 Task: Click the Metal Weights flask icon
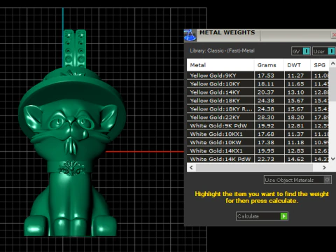click(x=190, y=36)
